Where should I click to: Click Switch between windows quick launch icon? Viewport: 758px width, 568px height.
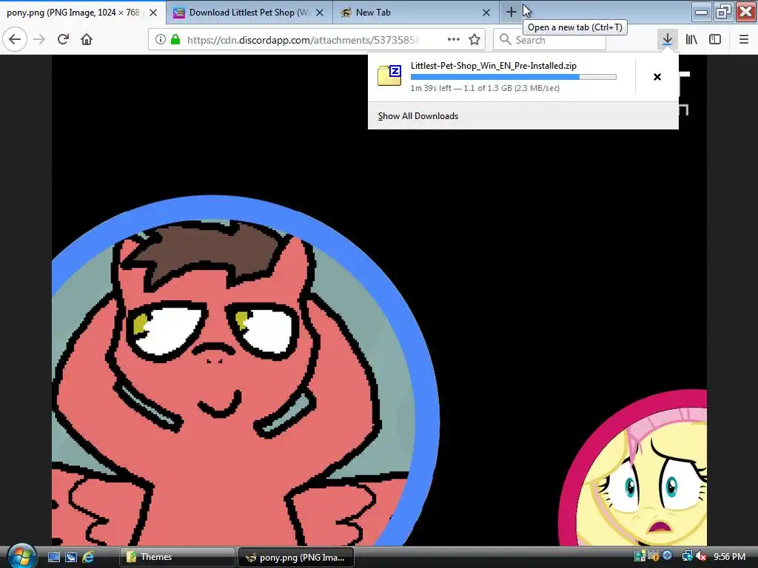70,557
